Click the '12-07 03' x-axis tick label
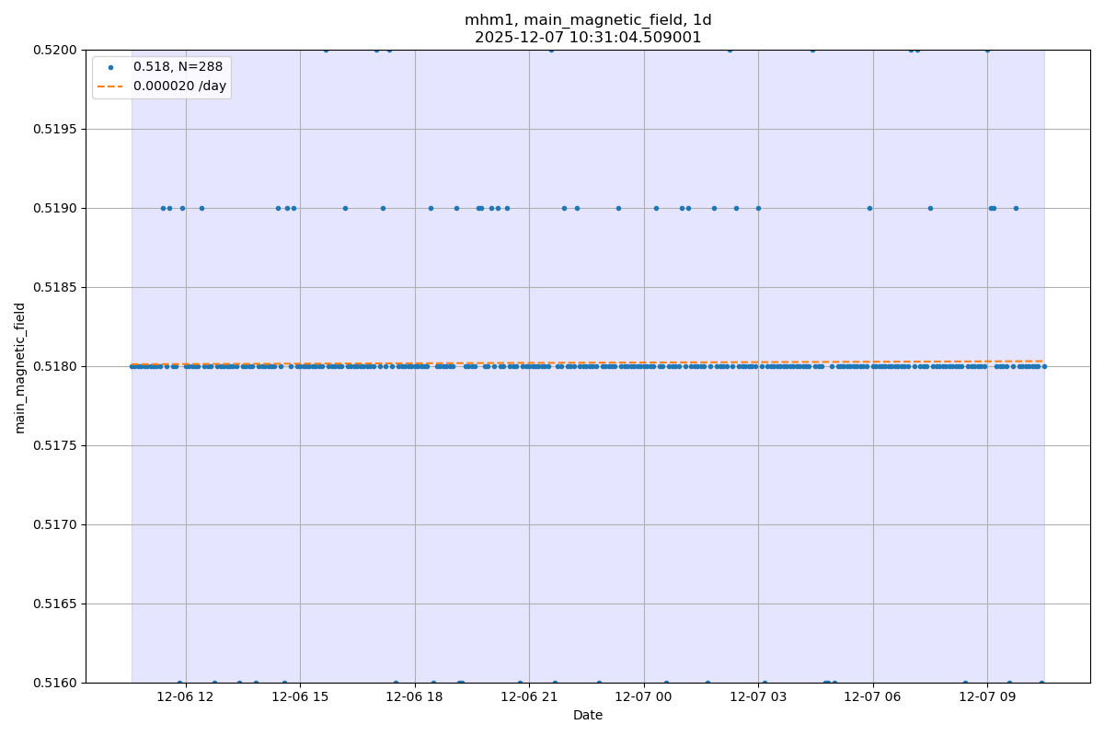Image resolution: width=1104 pixels, height=736 pixels. click(758, 697)
